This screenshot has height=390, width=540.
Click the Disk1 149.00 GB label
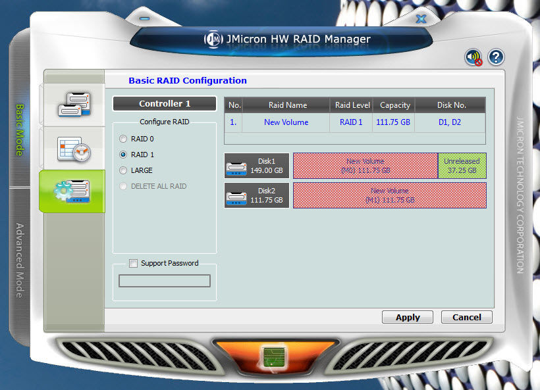point(267,166)
